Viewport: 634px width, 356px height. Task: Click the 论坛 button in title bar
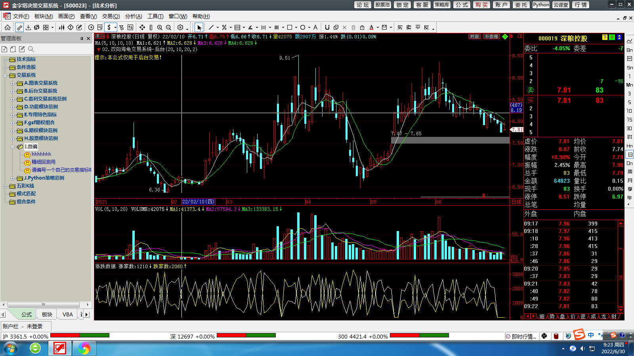point(363,5)
